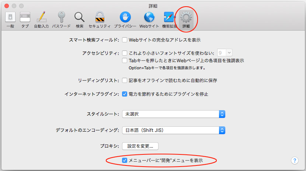Click the Option+Tabキー hint text
306x171 pixels.
(167, 68)
